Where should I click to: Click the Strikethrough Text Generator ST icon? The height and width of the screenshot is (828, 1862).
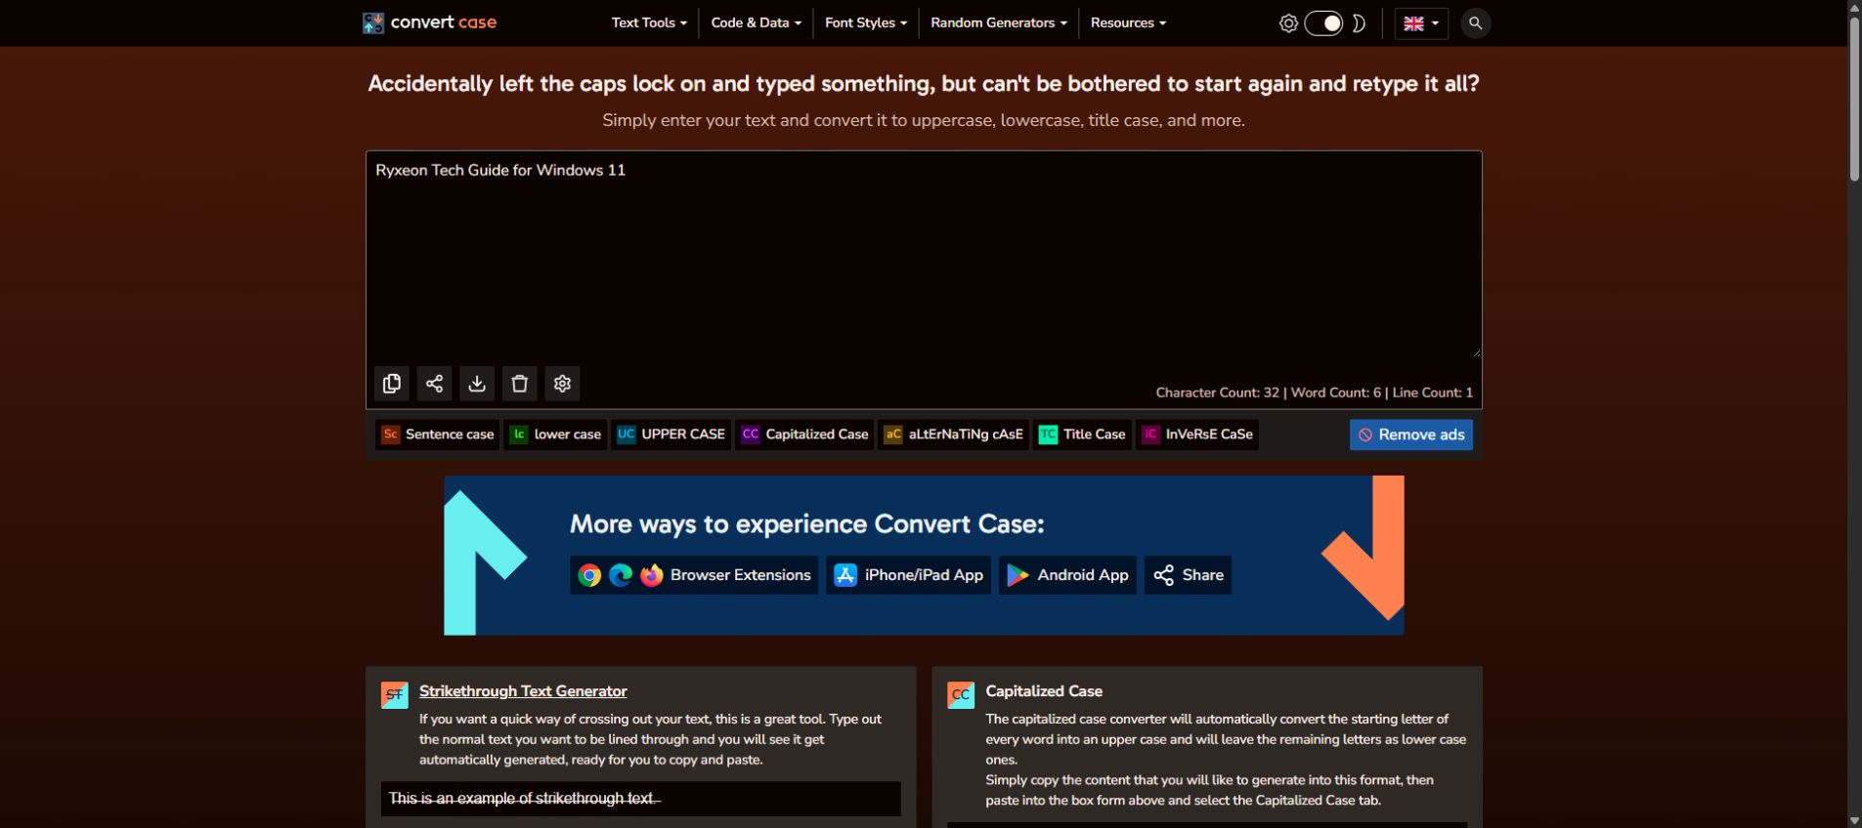395,695
